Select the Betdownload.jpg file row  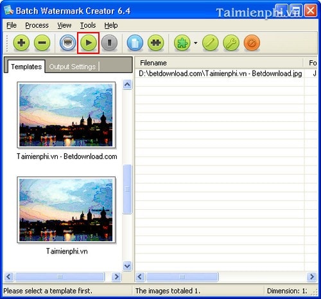220,74
